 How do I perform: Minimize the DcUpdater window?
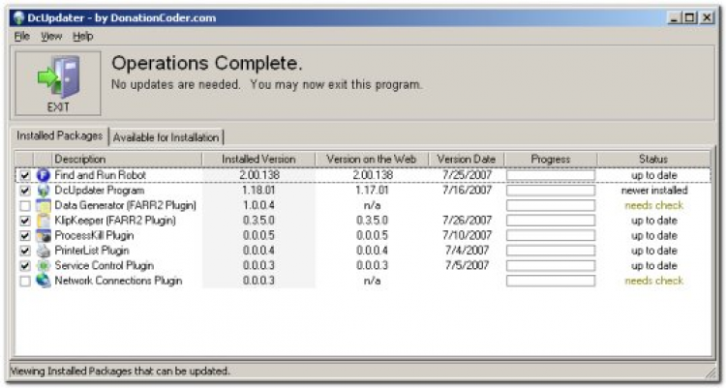674,18
